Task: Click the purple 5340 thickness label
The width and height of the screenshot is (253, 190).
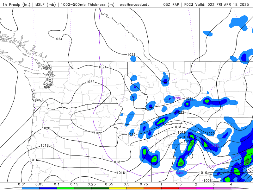Action: (x=215, y=145)
